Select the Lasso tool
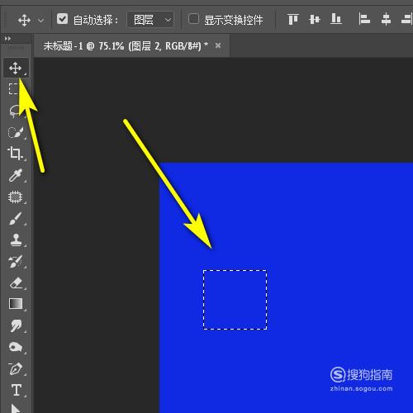The height and width of the screenshot is (413, 413). click(15, 111)
